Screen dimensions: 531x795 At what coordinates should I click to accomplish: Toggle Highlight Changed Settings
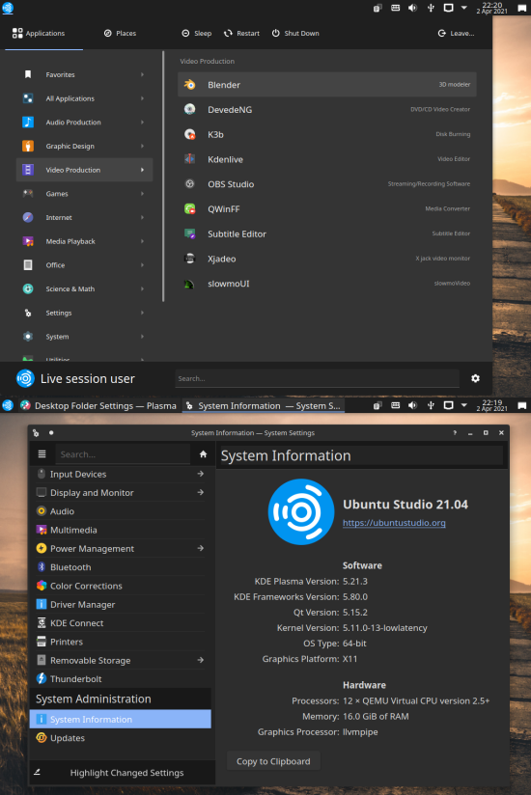pyautogui.click(x=122, y=773)
